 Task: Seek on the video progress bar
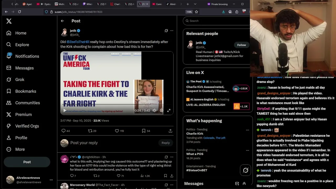click(117, 104)
